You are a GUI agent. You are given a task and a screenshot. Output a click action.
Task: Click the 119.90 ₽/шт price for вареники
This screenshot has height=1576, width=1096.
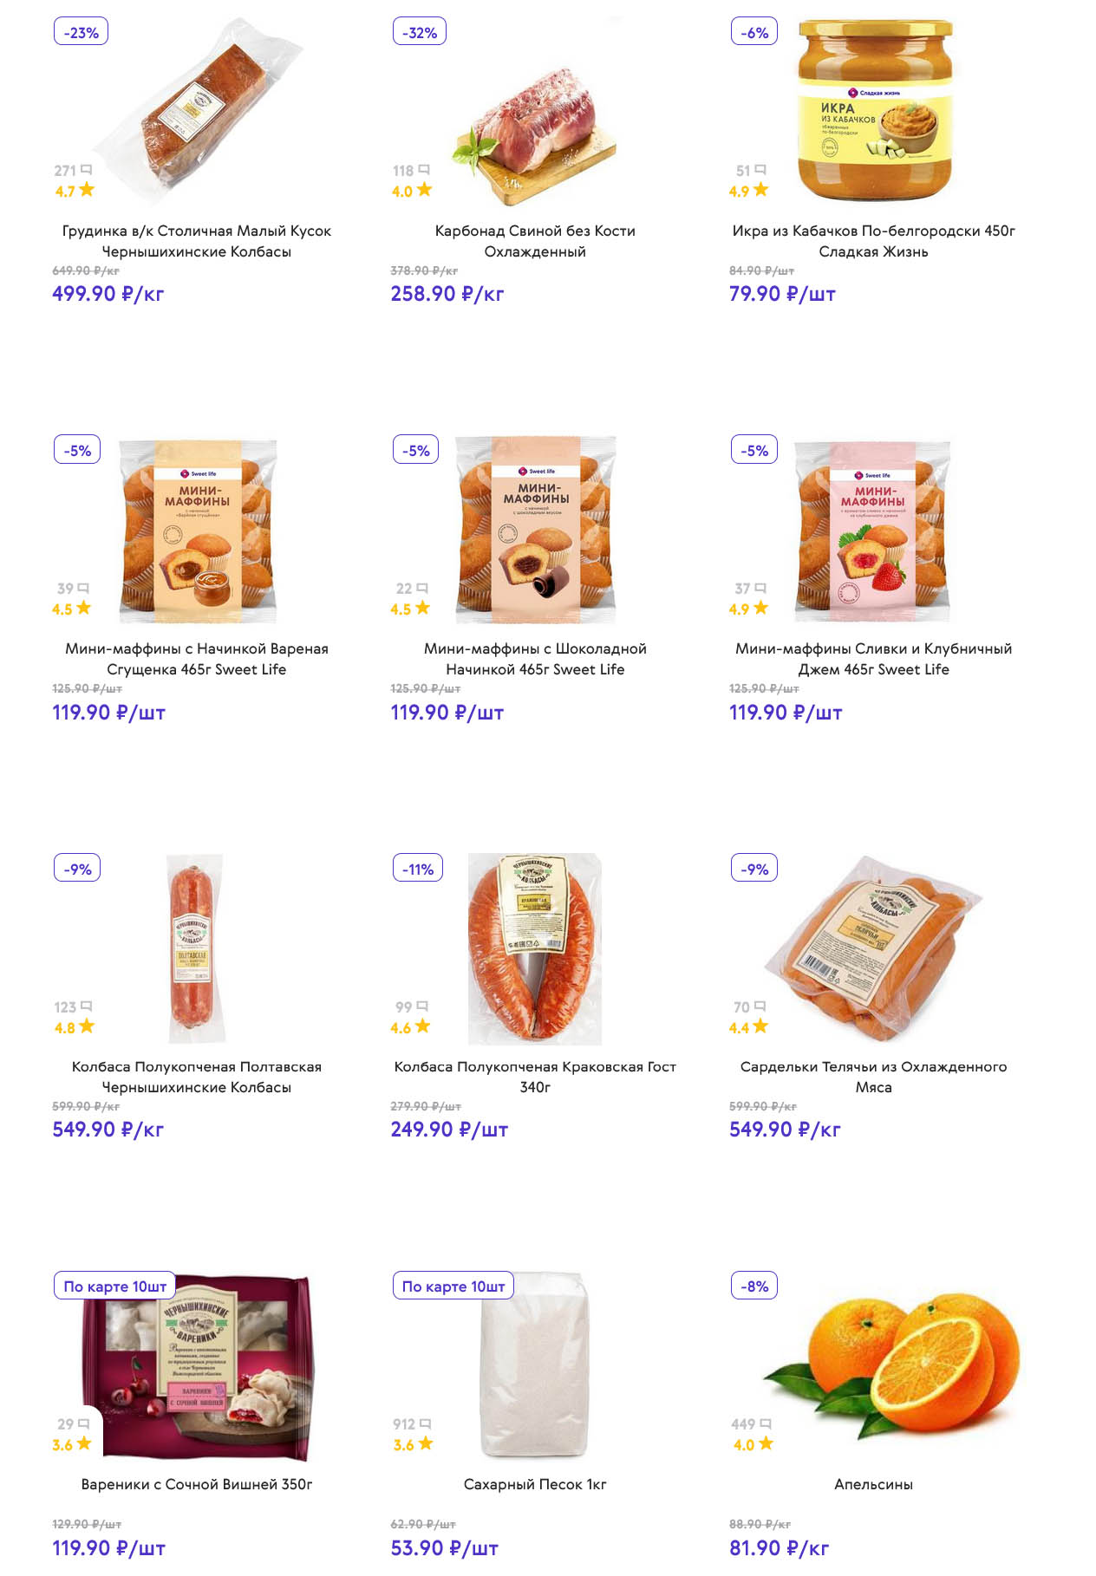tap(109, 1548)
